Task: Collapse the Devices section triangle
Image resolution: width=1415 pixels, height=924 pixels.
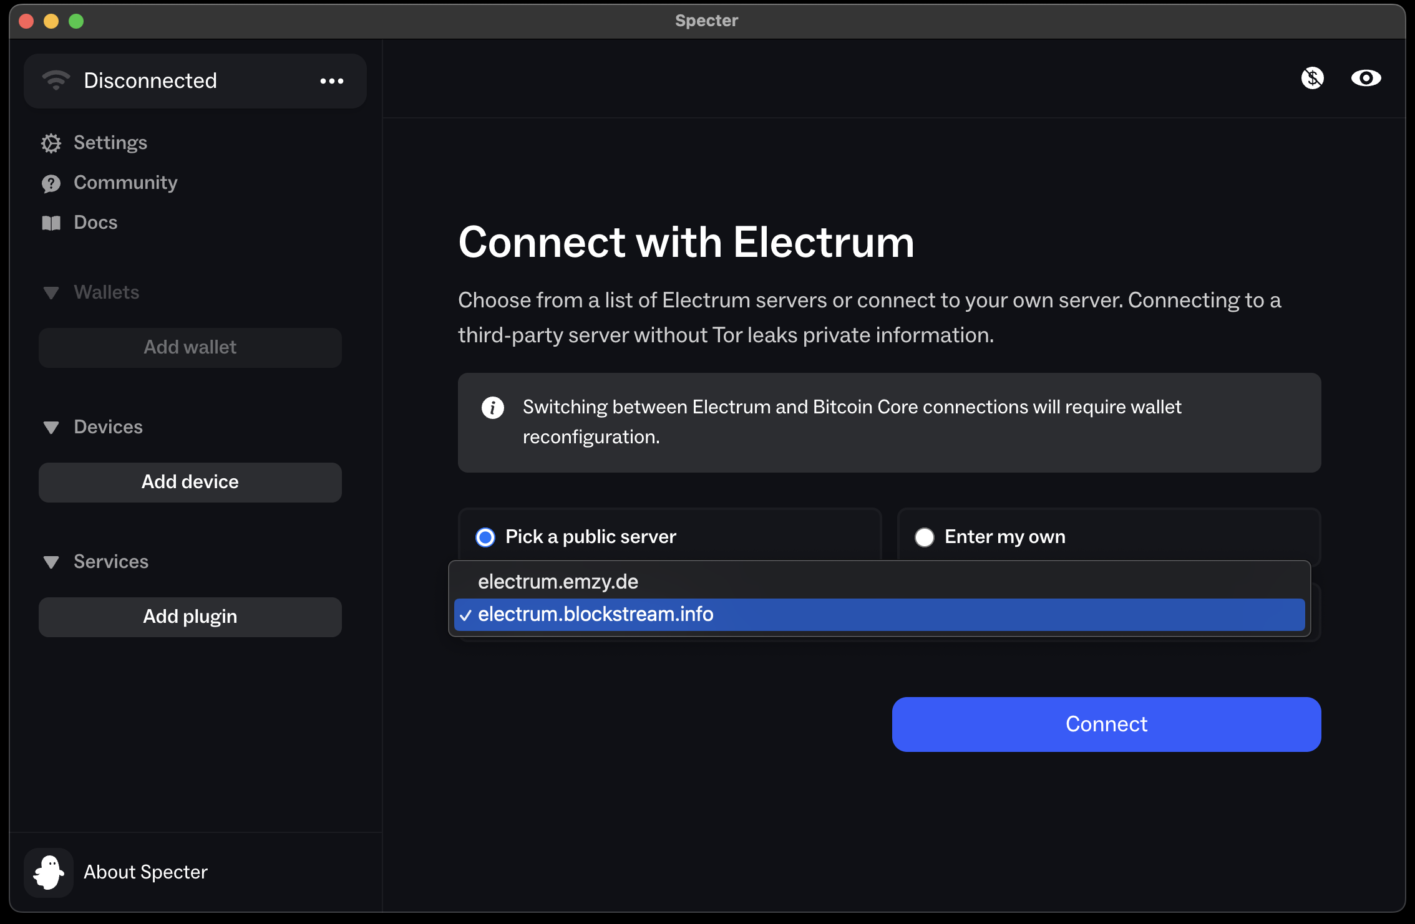Action: 51,427
